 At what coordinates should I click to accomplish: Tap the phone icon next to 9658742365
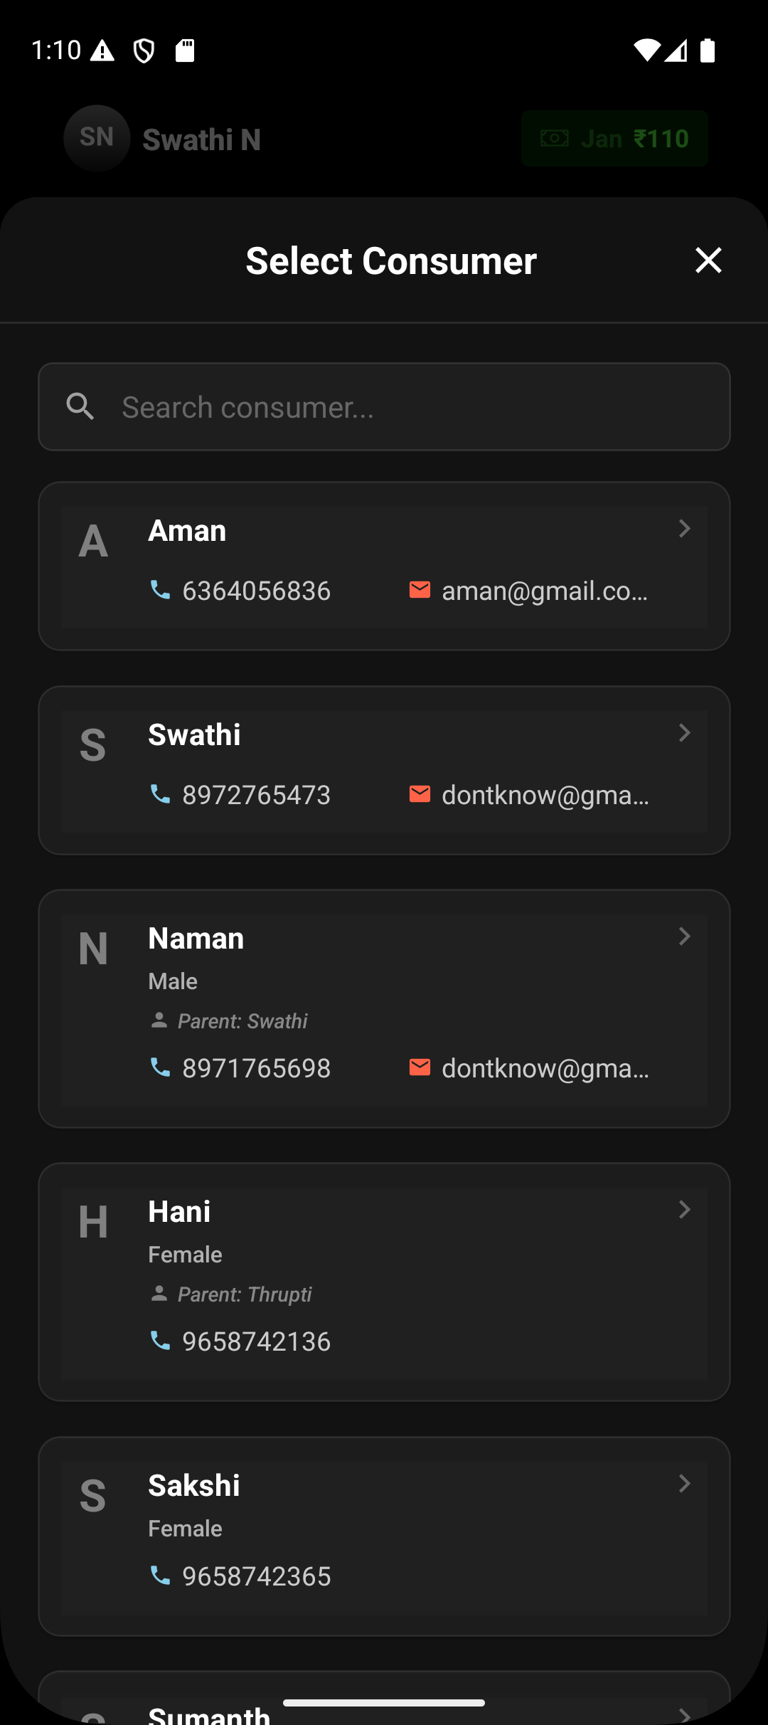[160, 1576]
